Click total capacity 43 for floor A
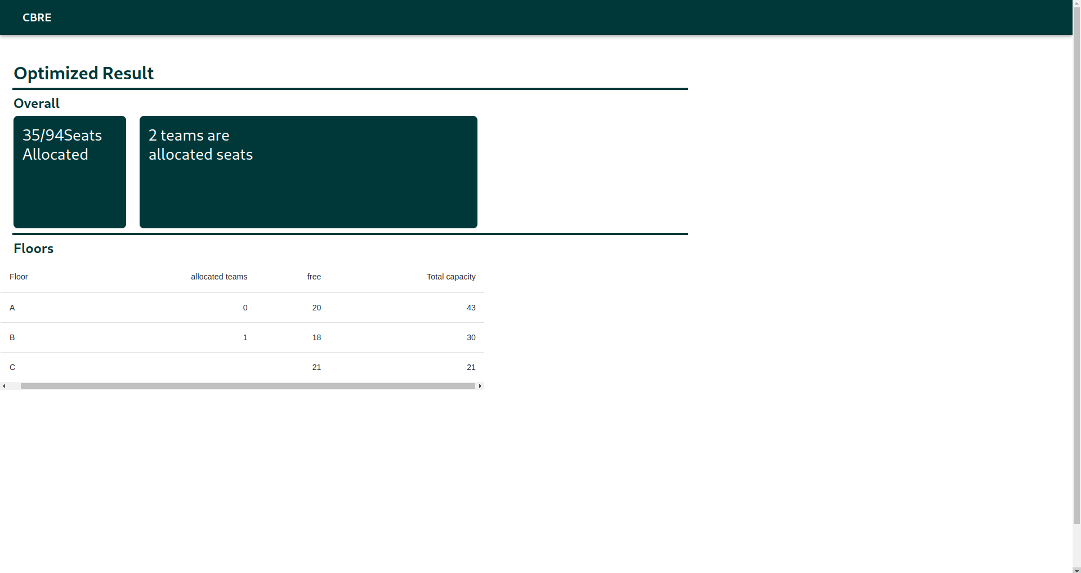The height and width of the screenshot is (573, 1081). 471,308
